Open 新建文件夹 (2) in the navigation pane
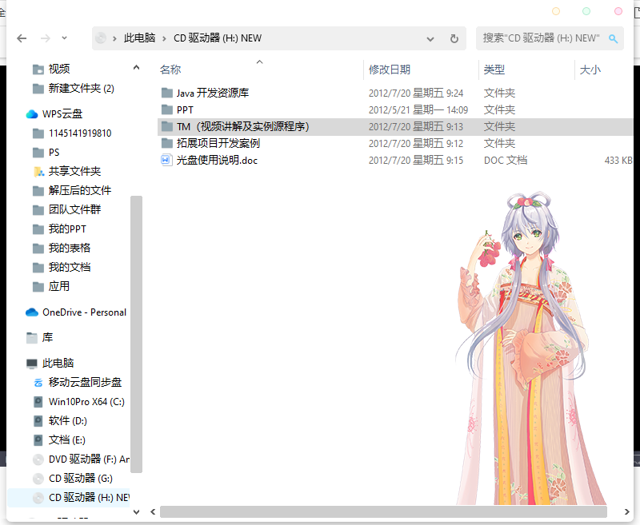640x525 pixels. point(82,88)
